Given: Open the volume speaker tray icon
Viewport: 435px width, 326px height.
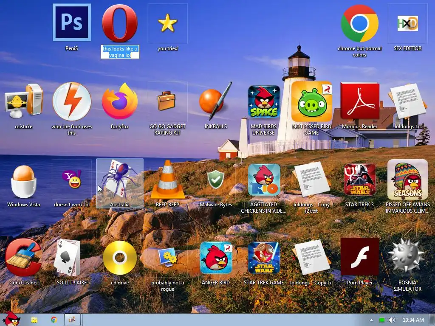Looking at the screenshot, I should 392,320.
